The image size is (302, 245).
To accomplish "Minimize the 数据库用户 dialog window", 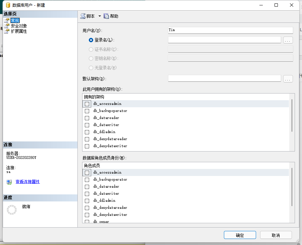I will point(261,5).
